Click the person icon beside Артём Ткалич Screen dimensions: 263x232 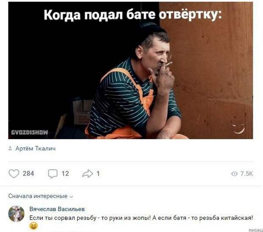pos(10,148)
